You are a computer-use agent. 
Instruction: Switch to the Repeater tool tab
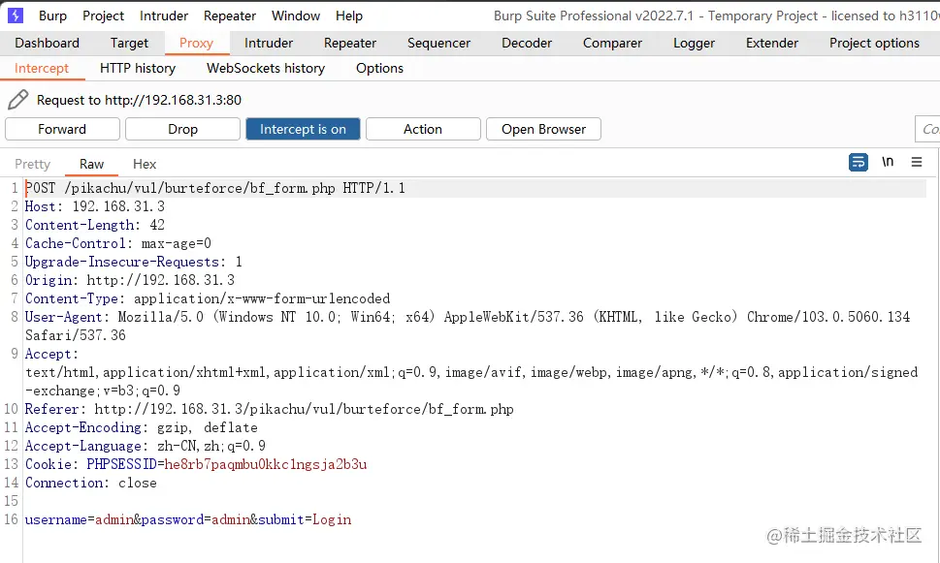(x=350, y=44)
